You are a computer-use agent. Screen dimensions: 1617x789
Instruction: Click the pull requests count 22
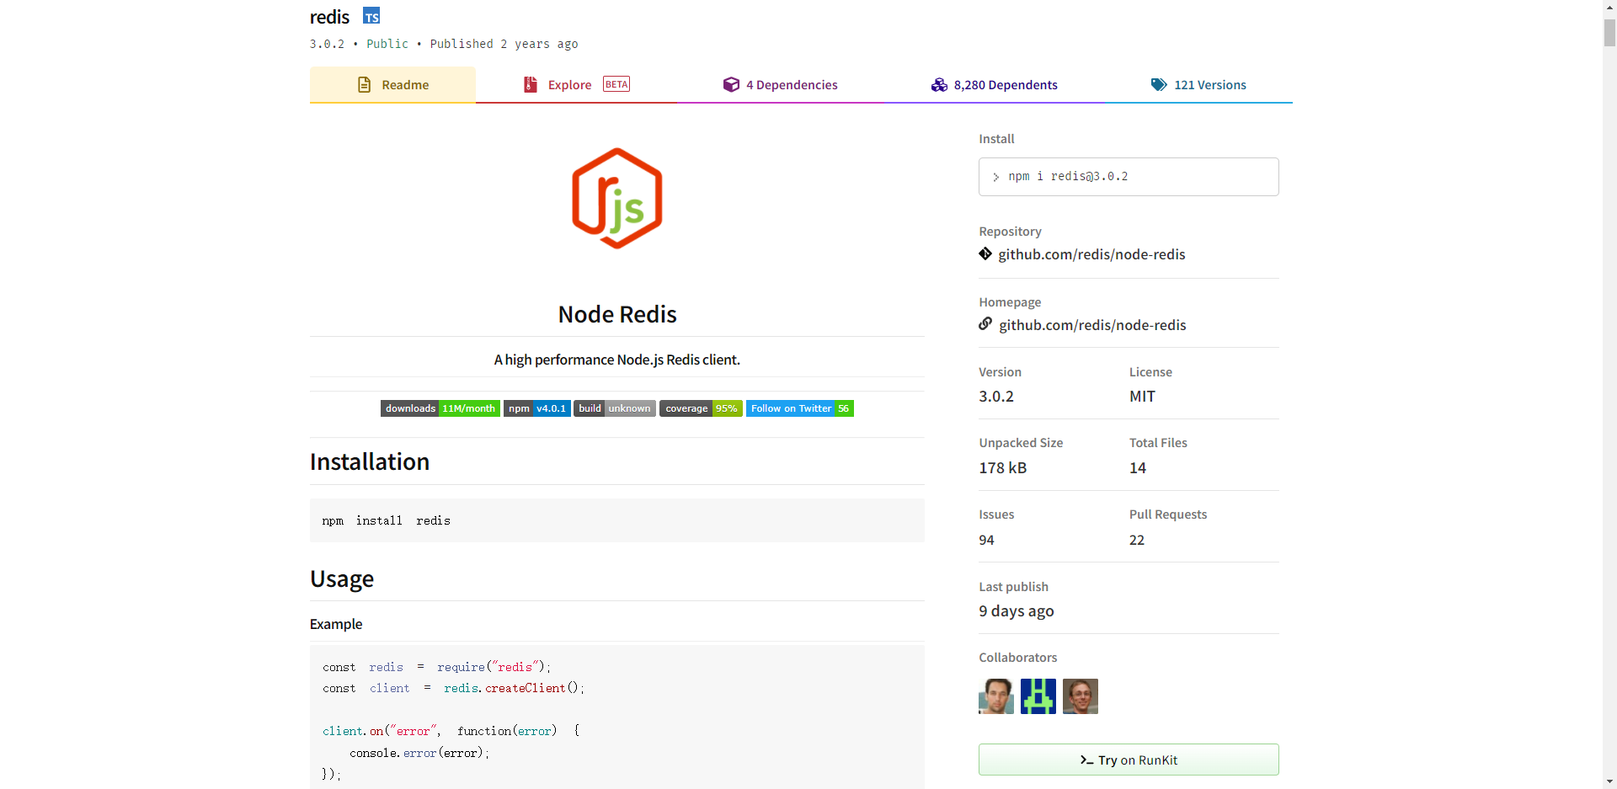[1137, 540]
